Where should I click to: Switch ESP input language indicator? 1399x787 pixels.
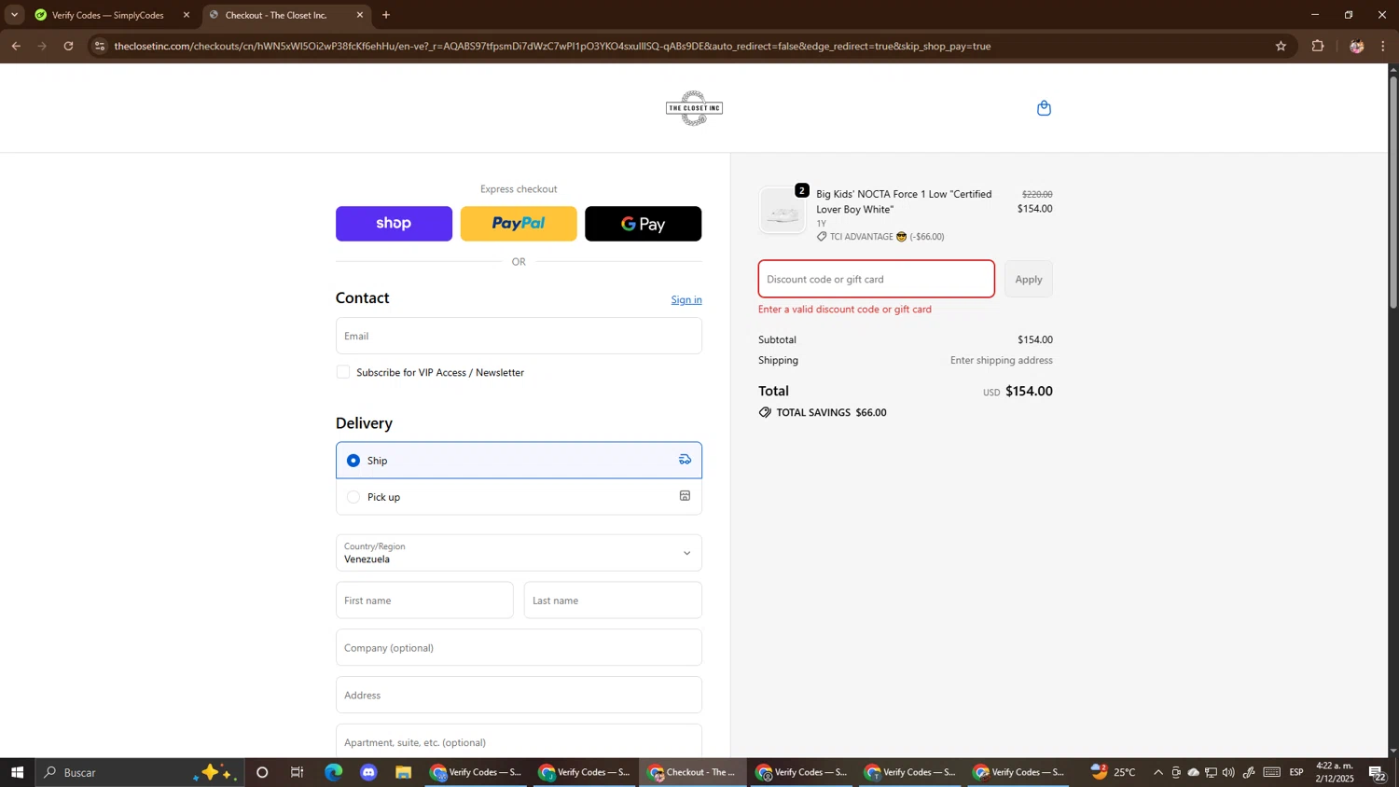click(x=1296, y=772)
